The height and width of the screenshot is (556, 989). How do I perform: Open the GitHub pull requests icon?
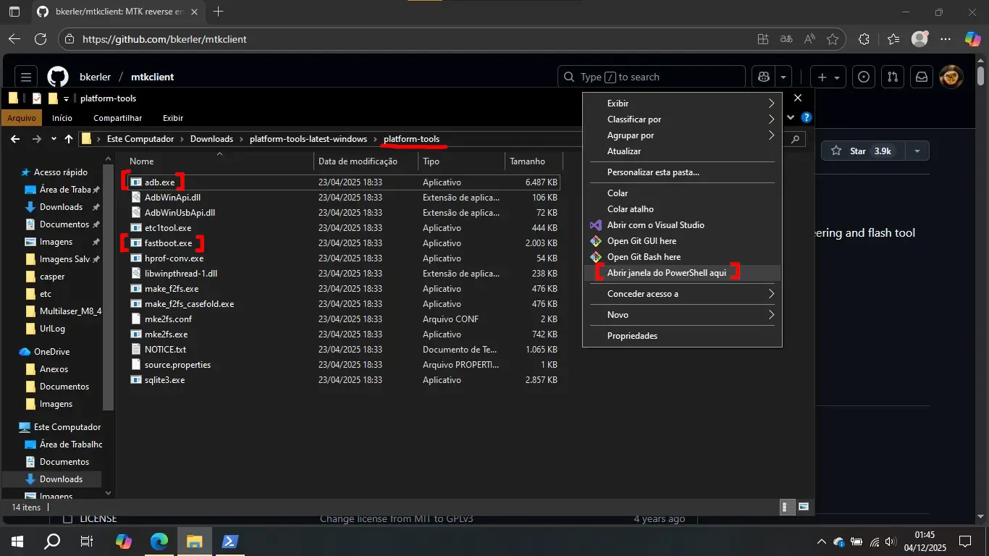click(893, 77)
